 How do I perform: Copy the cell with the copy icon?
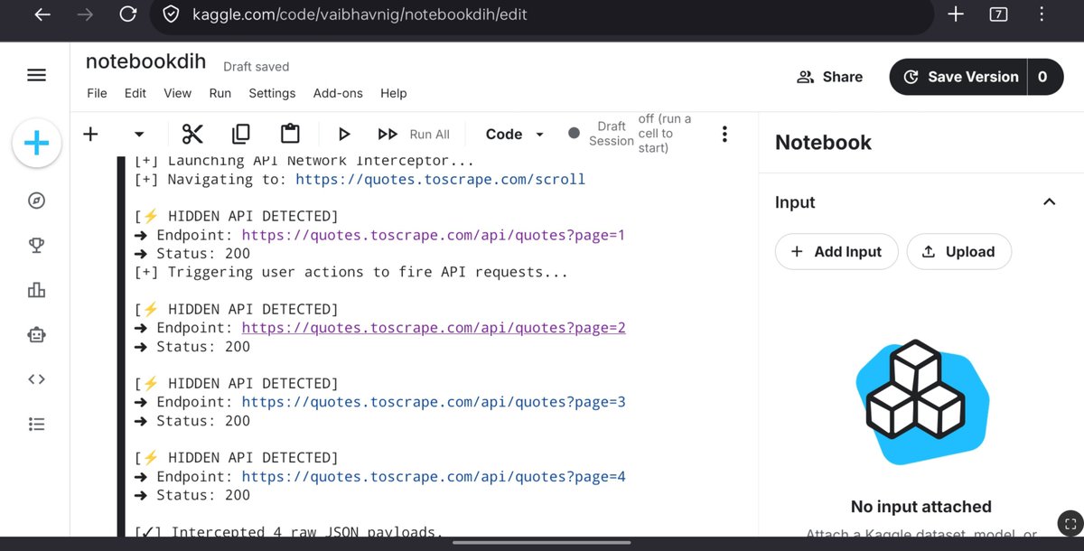coord(241,134)
